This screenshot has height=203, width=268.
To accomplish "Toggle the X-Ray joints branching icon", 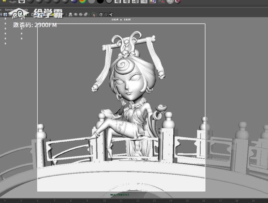I will pyautogui.click(x=111, y=14).
